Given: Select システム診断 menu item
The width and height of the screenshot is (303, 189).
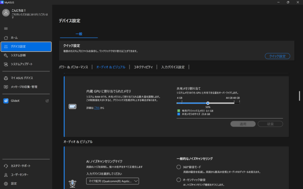Looking at the screenshot, I should click(x=26, y=55).
